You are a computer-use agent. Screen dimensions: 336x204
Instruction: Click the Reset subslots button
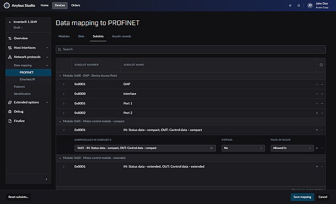coord(19,196)
